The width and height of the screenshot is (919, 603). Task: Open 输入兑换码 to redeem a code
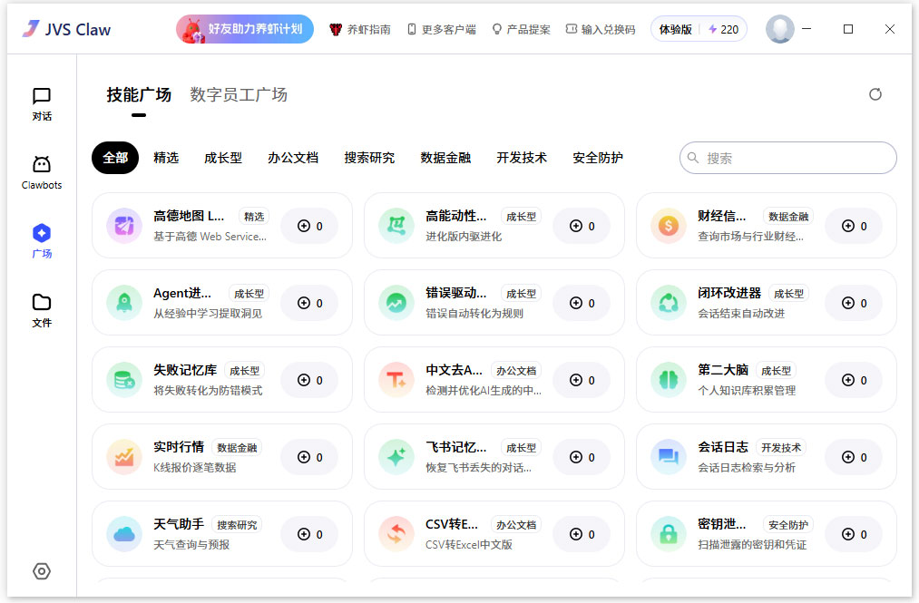coord(600,28)
